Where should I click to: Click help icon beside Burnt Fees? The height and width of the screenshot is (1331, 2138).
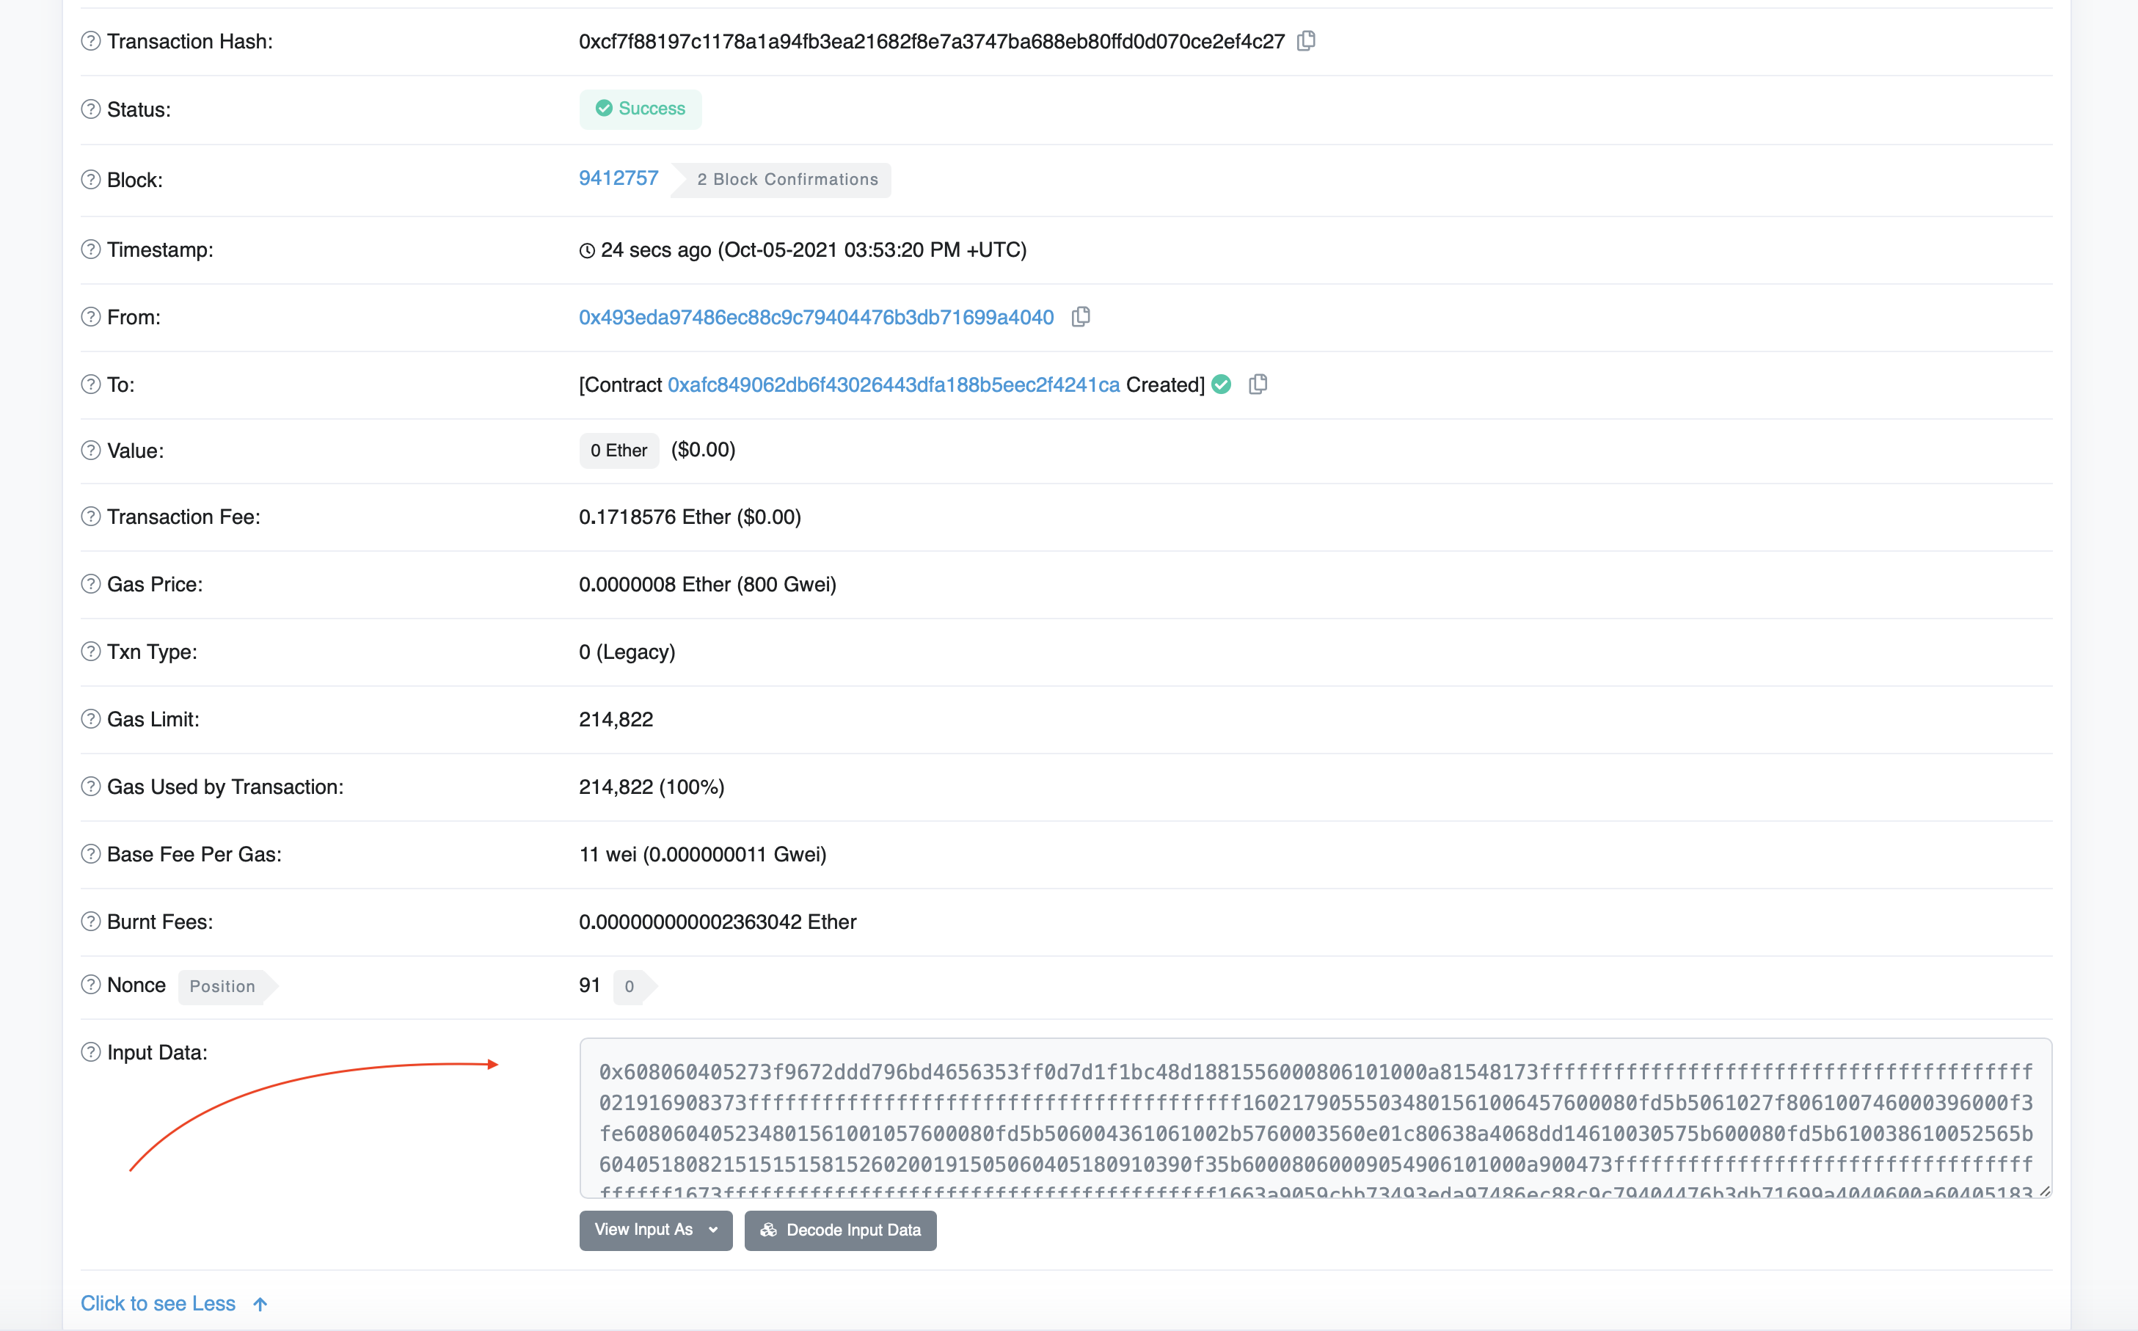[91, 922]
